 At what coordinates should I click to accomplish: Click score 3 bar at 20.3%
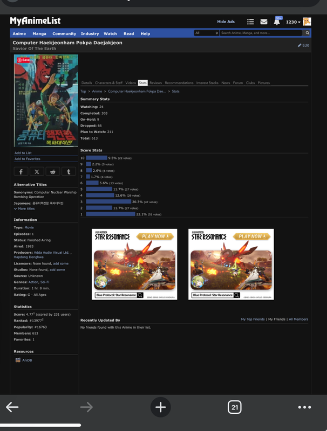(108, 201)
